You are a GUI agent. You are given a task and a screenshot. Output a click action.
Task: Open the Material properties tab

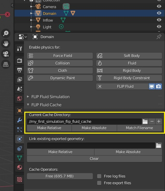coord(20,167)
